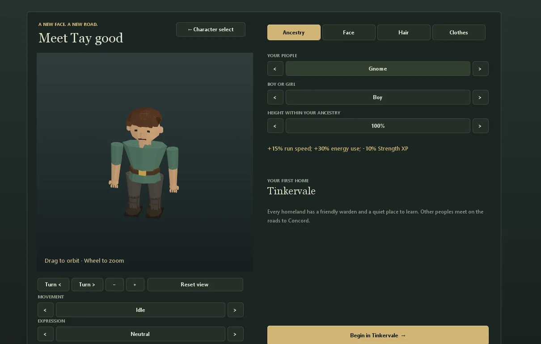Click the Boy value field
The image size is (541, 344).
pos(378,97)
